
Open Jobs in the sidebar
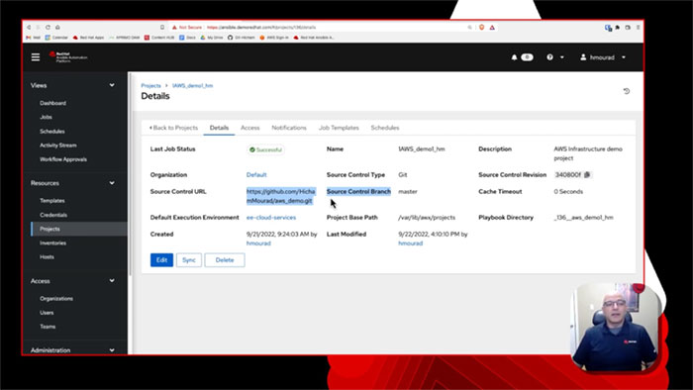[46, 117]
